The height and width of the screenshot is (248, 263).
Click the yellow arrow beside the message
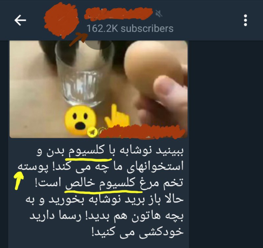pyautogui.click(x=19, y=181)
